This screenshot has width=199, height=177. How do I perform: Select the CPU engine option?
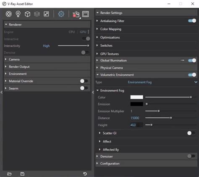[72, 32]
